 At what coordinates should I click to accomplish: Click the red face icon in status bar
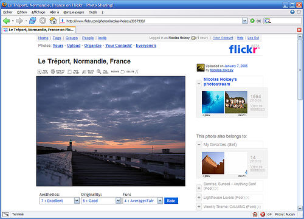pos(255,214)
